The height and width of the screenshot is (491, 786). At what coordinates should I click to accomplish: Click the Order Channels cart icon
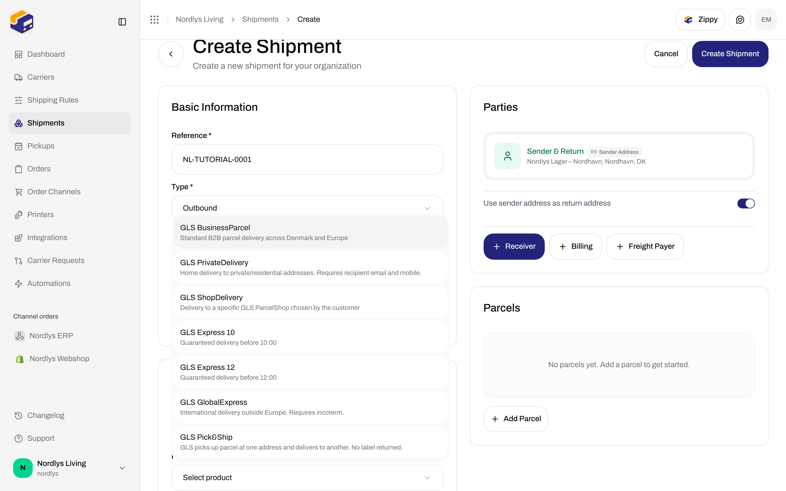[x=19, y=192]
